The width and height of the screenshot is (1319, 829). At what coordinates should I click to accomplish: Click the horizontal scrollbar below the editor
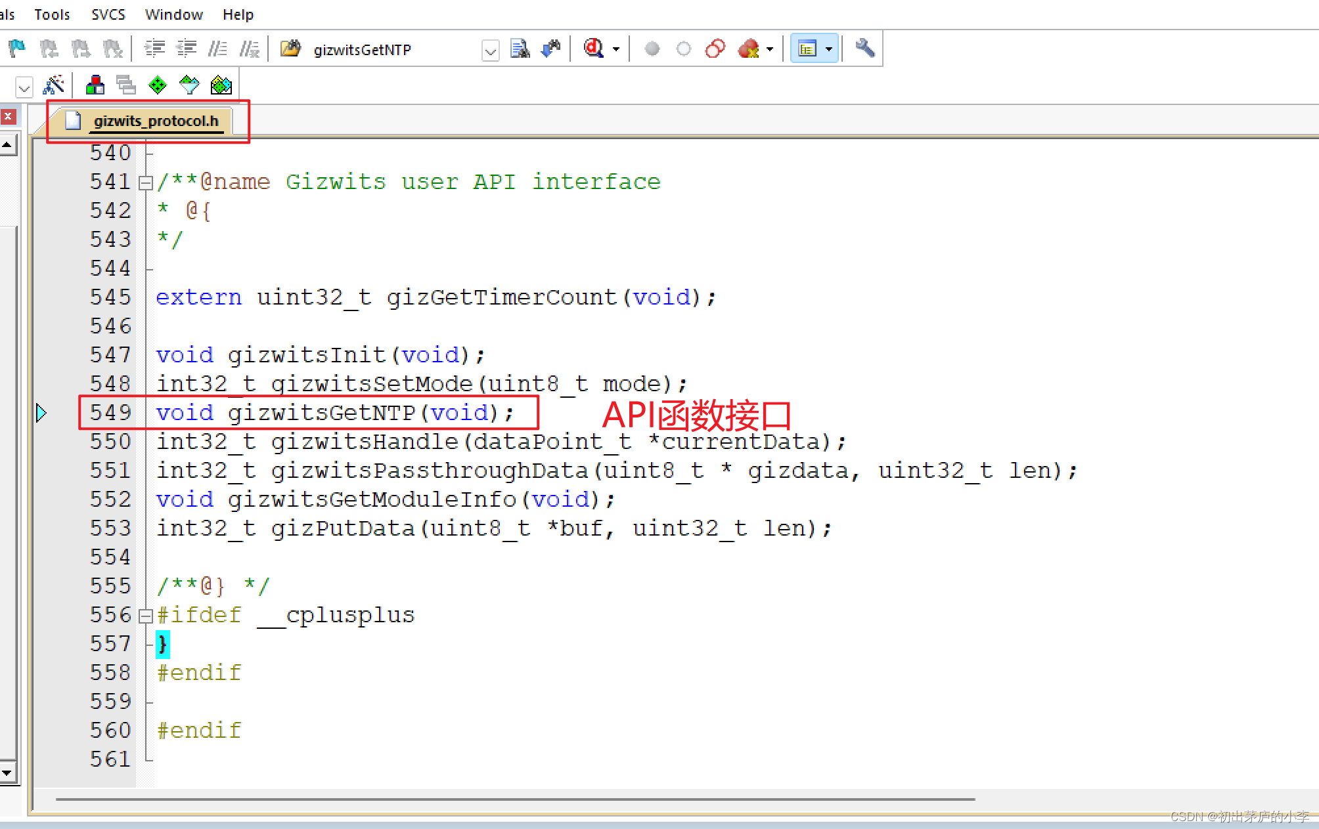pyautogui.click(x=515, y=799)
